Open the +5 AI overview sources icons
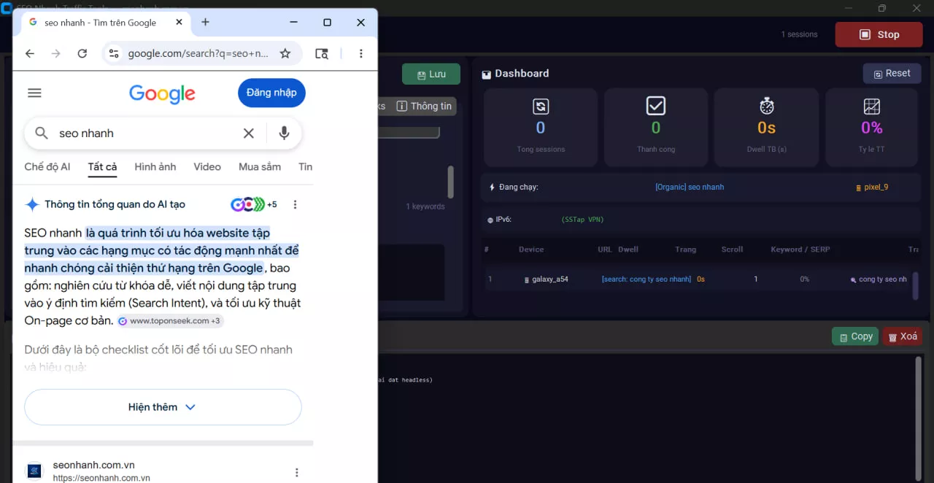The image size is (934, 483). point(254,204)
